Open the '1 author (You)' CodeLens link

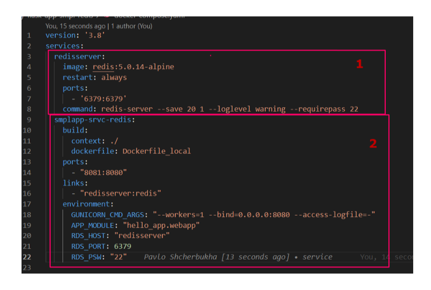pyautogui.click(x=131, y=26)
